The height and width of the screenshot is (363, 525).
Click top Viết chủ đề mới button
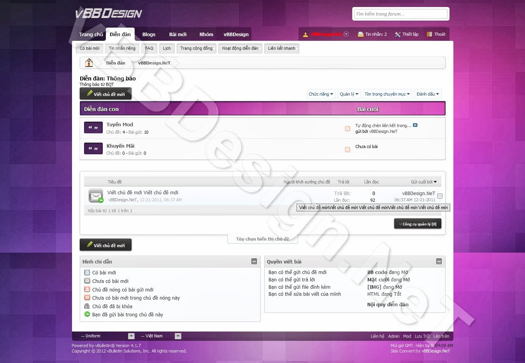(x=105, y=94)
